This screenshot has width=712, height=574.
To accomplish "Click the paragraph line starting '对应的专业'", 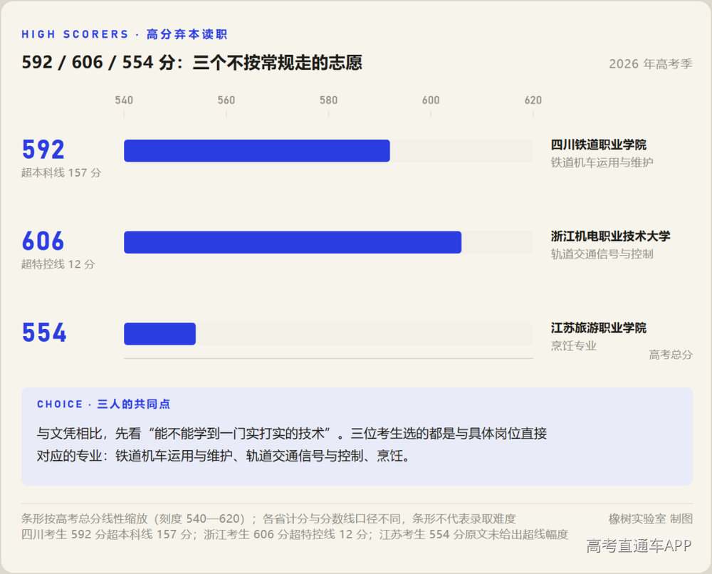I will (x=223, y=456).
